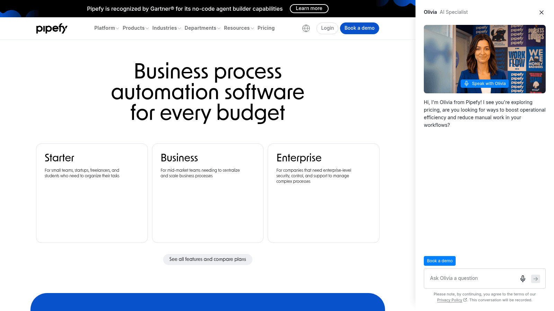Click the 'AI Specialist' label
The height and width of the screenshot is (311, 554).
[x=454, y=12]
